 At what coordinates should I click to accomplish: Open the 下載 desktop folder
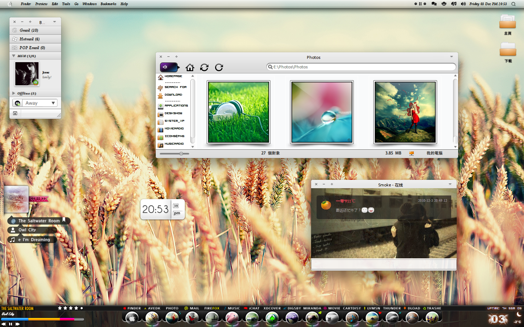click(x=508, y=52)
